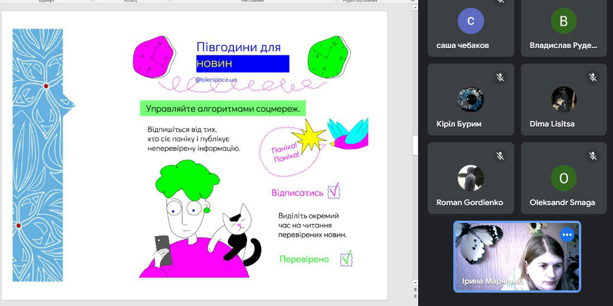Click the 'Управляйте алгоритмами соцмереж.' green banner
The height and width of the screenshot is (306, 613).
pos(223,109)
